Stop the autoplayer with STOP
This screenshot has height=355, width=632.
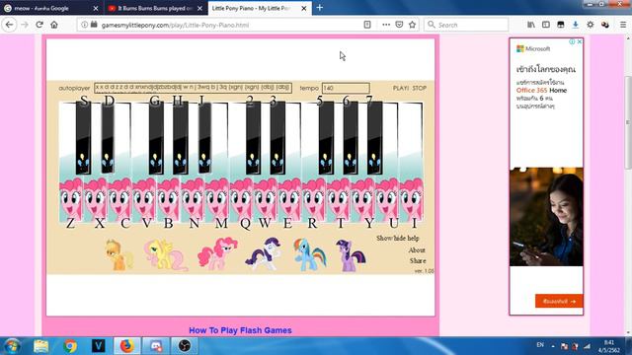pos(419,88)
